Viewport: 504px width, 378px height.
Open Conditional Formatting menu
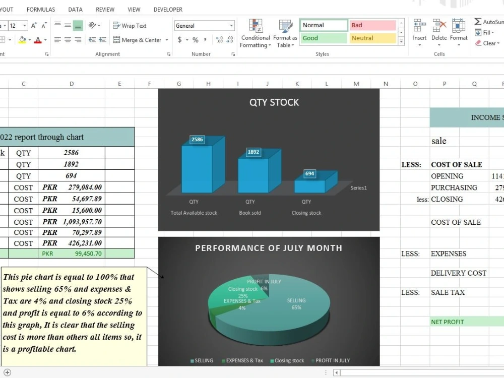pyautogui.click(x=256, y=33)
